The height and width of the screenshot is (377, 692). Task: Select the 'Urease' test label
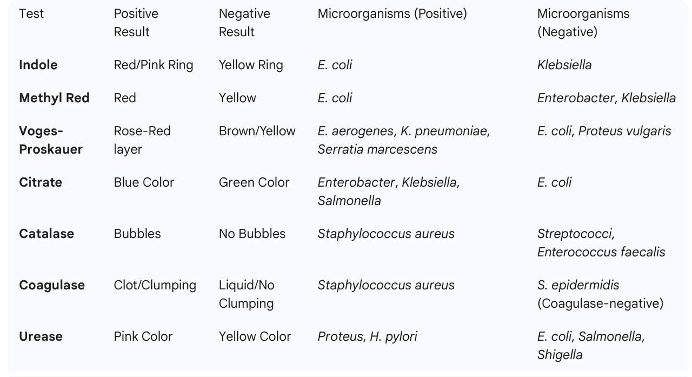click(41, 336)
